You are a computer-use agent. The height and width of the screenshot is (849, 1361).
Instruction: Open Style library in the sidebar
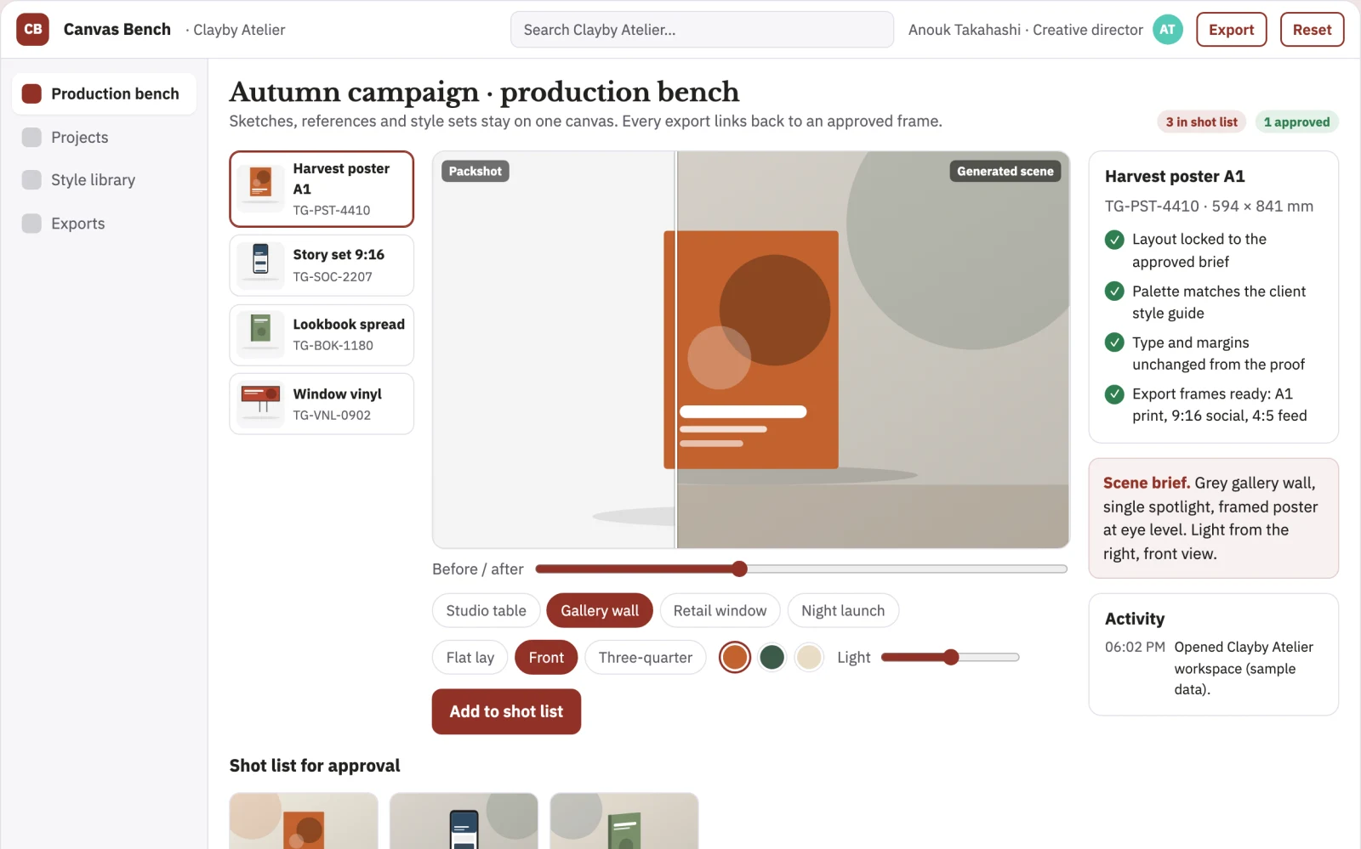click(x=104, y=180)
